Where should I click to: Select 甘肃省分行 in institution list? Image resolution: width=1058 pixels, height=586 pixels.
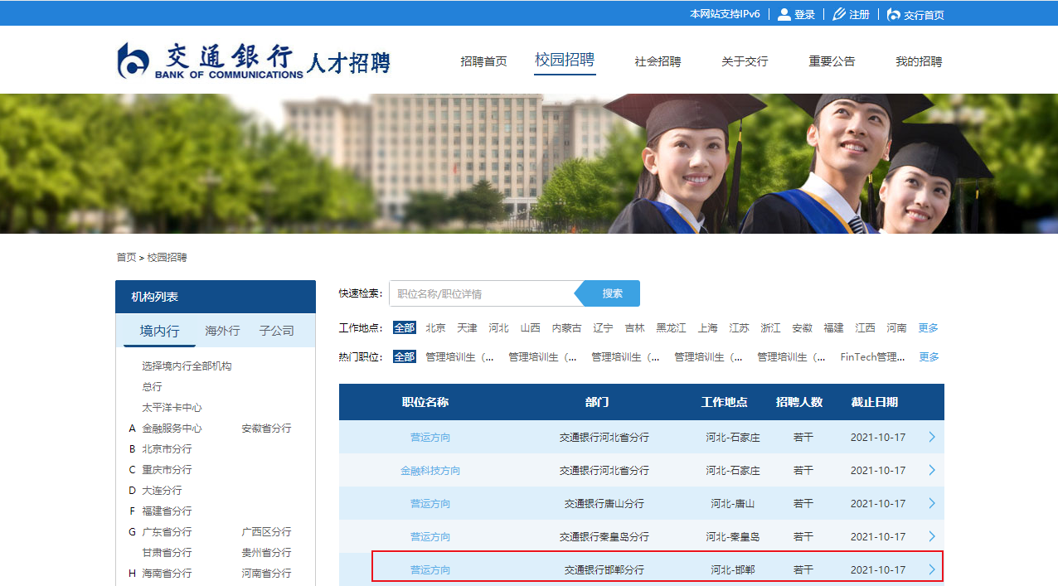167,553
